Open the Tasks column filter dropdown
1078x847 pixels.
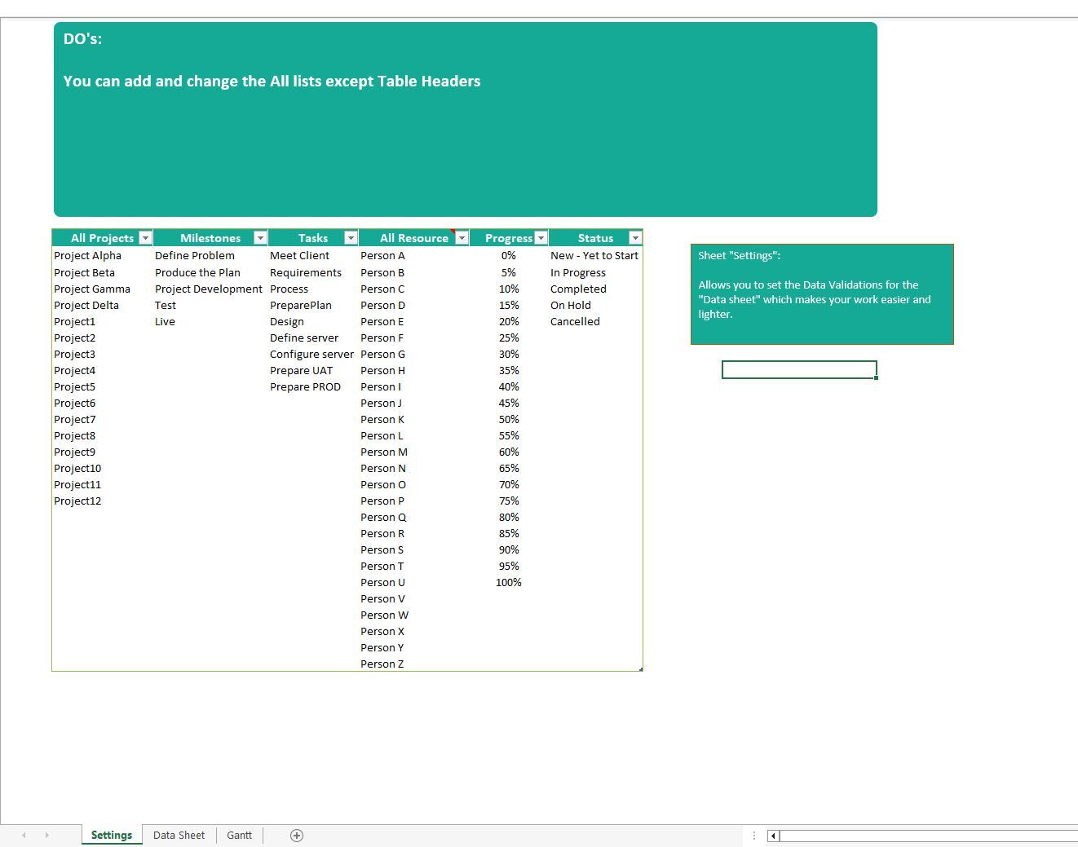click(351, 238)
